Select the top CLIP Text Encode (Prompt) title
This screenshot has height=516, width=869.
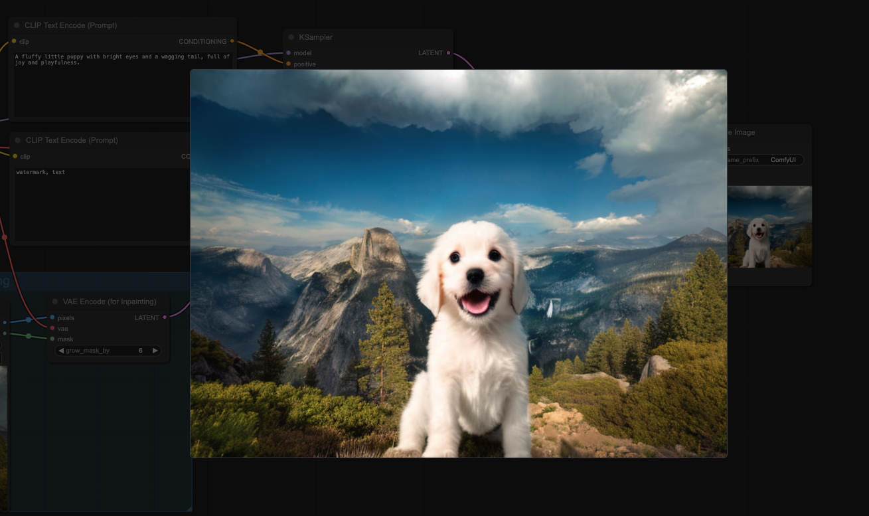coord(71,25)
